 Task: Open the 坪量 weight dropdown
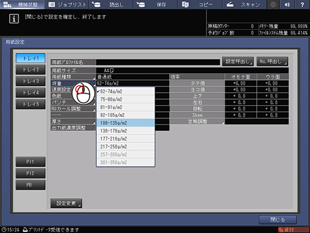[73, 83]
